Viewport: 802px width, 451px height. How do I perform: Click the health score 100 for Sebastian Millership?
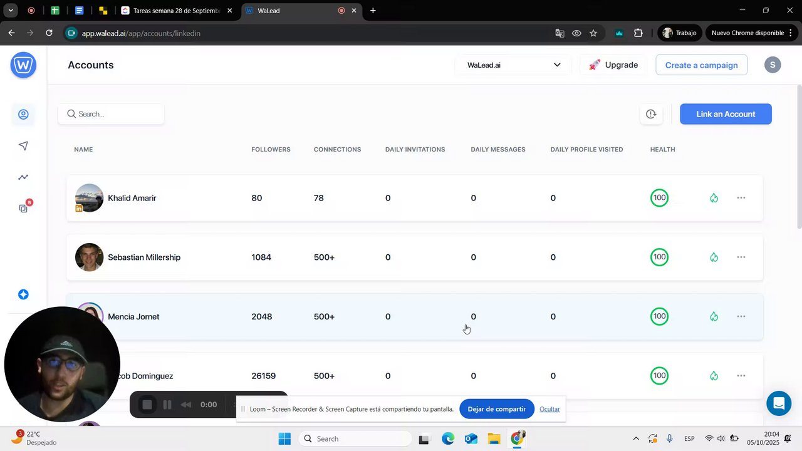tap(659, 257)
